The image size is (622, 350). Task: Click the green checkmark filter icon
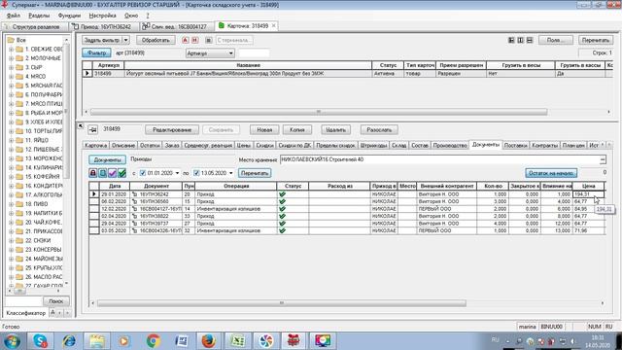(121, 173)
